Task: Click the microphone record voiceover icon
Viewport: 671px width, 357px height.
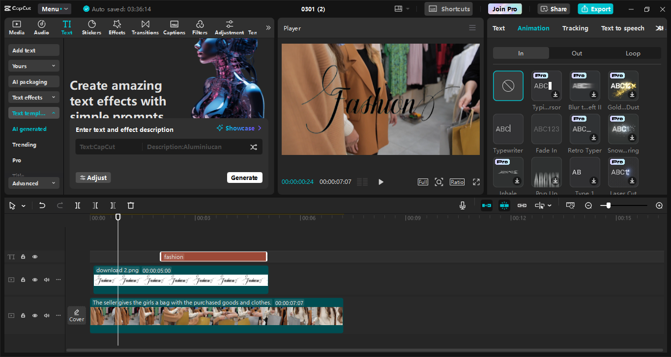Action: tap(463, 205)
